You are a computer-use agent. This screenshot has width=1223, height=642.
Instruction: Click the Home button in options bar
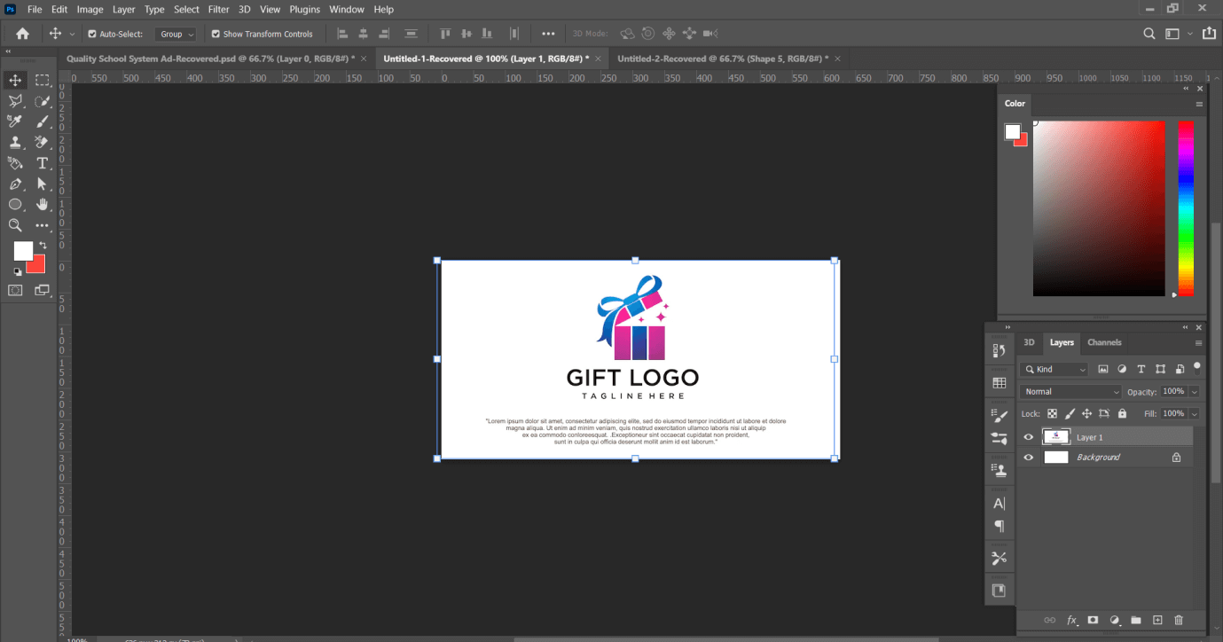pos(22,34)
